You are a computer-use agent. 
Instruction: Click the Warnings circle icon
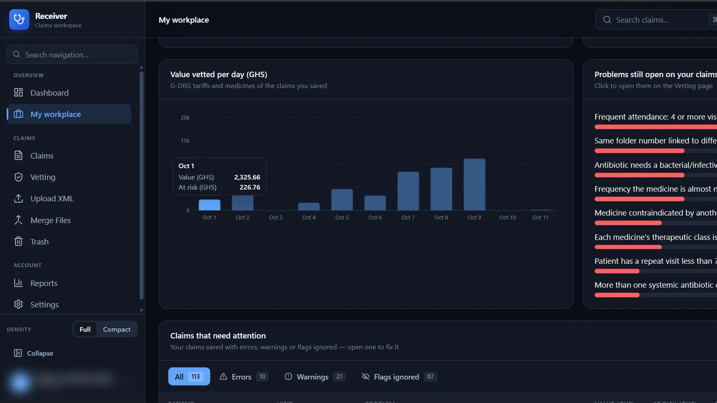point(289,377)
